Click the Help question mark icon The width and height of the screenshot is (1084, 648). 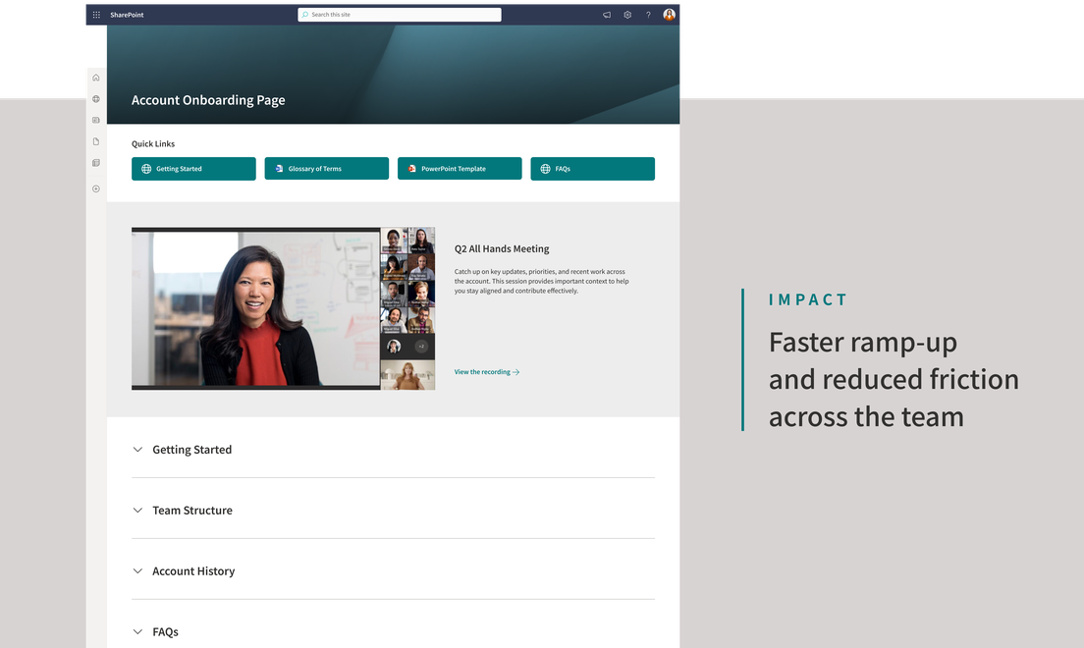pyautogui.click(x=649, y=14)
